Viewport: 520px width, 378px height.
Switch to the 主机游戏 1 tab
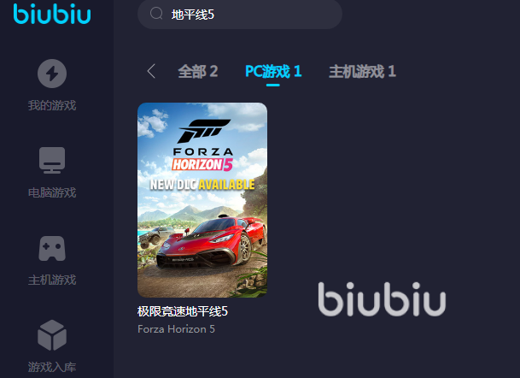tap(363, 71)
